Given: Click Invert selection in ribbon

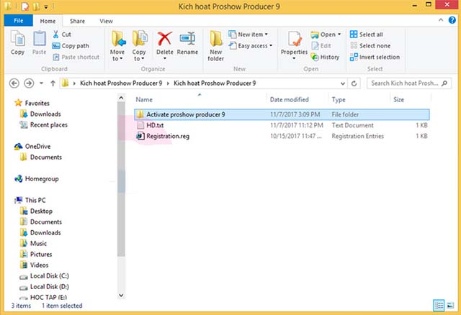Looking at the screenshot, I should click(374, 57).
